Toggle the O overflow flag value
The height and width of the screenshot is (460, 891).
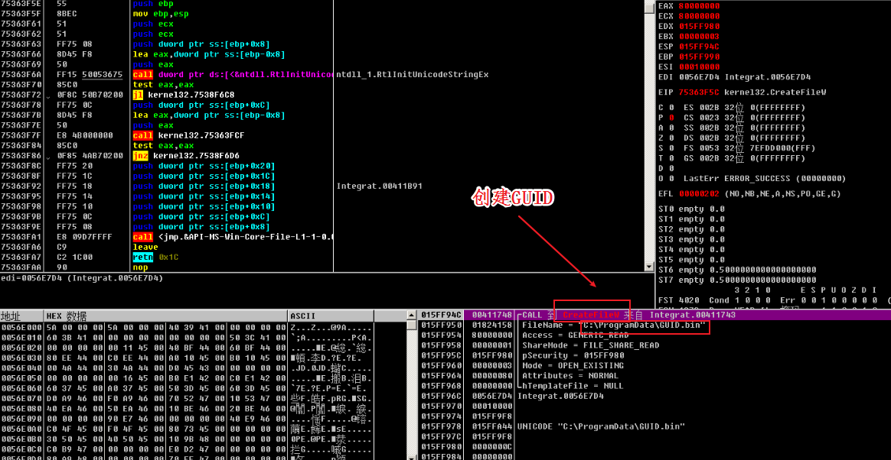tap(671, 179)
